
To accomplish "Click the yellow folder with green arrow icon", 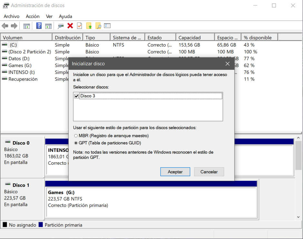I will point(89,26).
